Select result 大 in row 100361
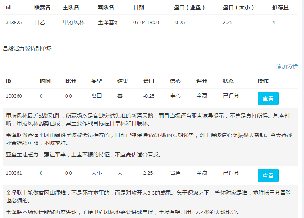 120,173
